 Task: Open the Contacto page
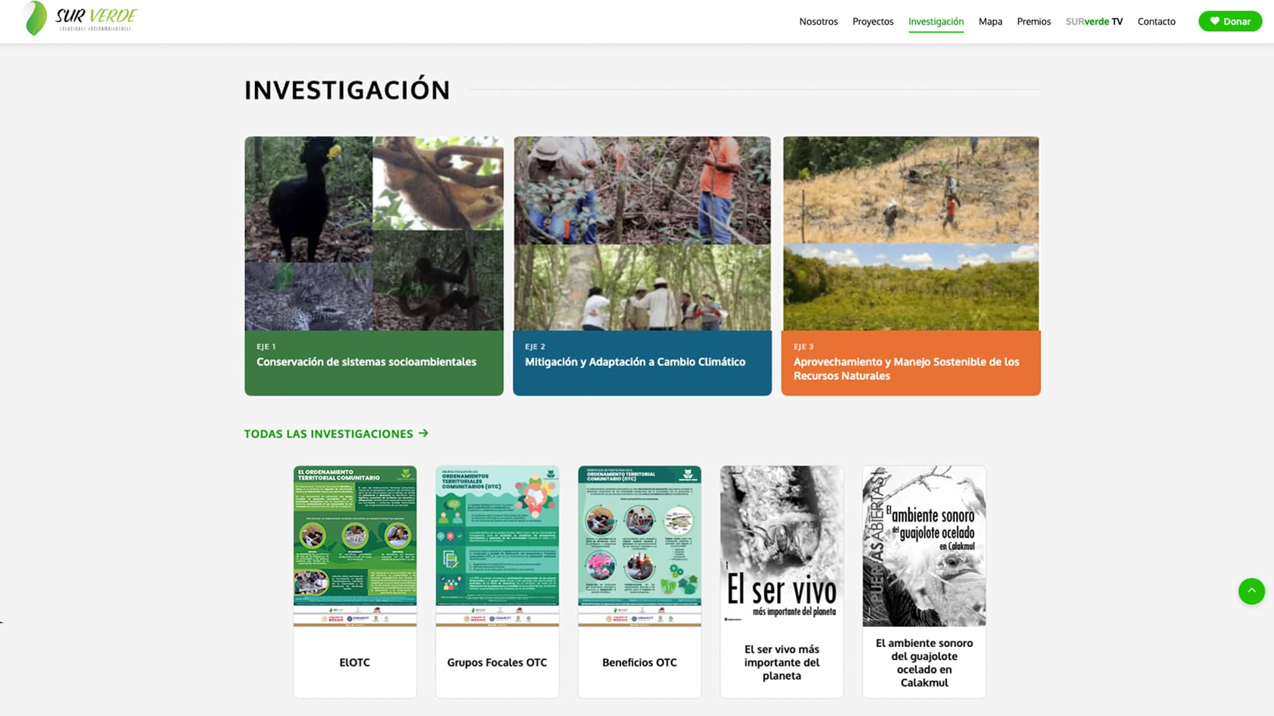pos(1156,21)
